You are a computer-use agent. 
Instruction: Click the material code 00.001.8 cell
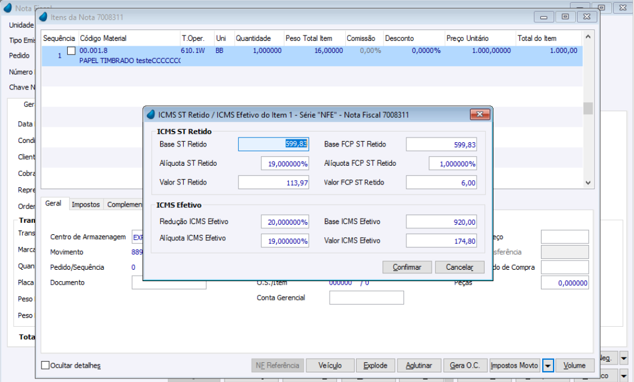pos(94,50)
